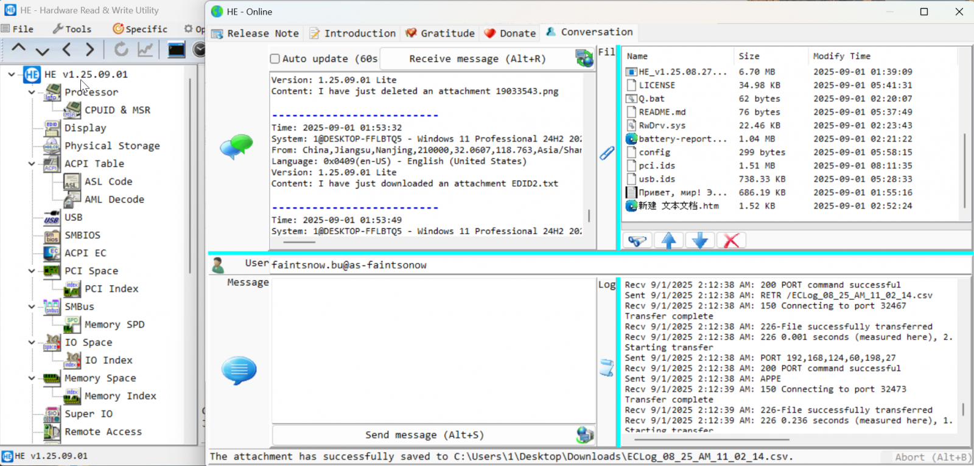
Task: Collapse the PCI Space tree node
Action: click(x=32, y=271)
